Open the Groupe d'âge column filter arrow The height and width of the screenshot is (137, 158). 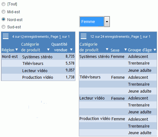[155, 50]
